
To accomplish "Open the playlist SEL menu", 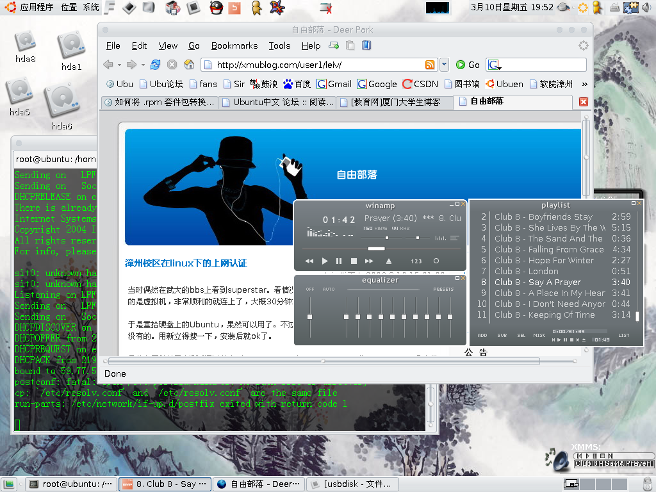I will pyautogui.click(x=521, y=335).
